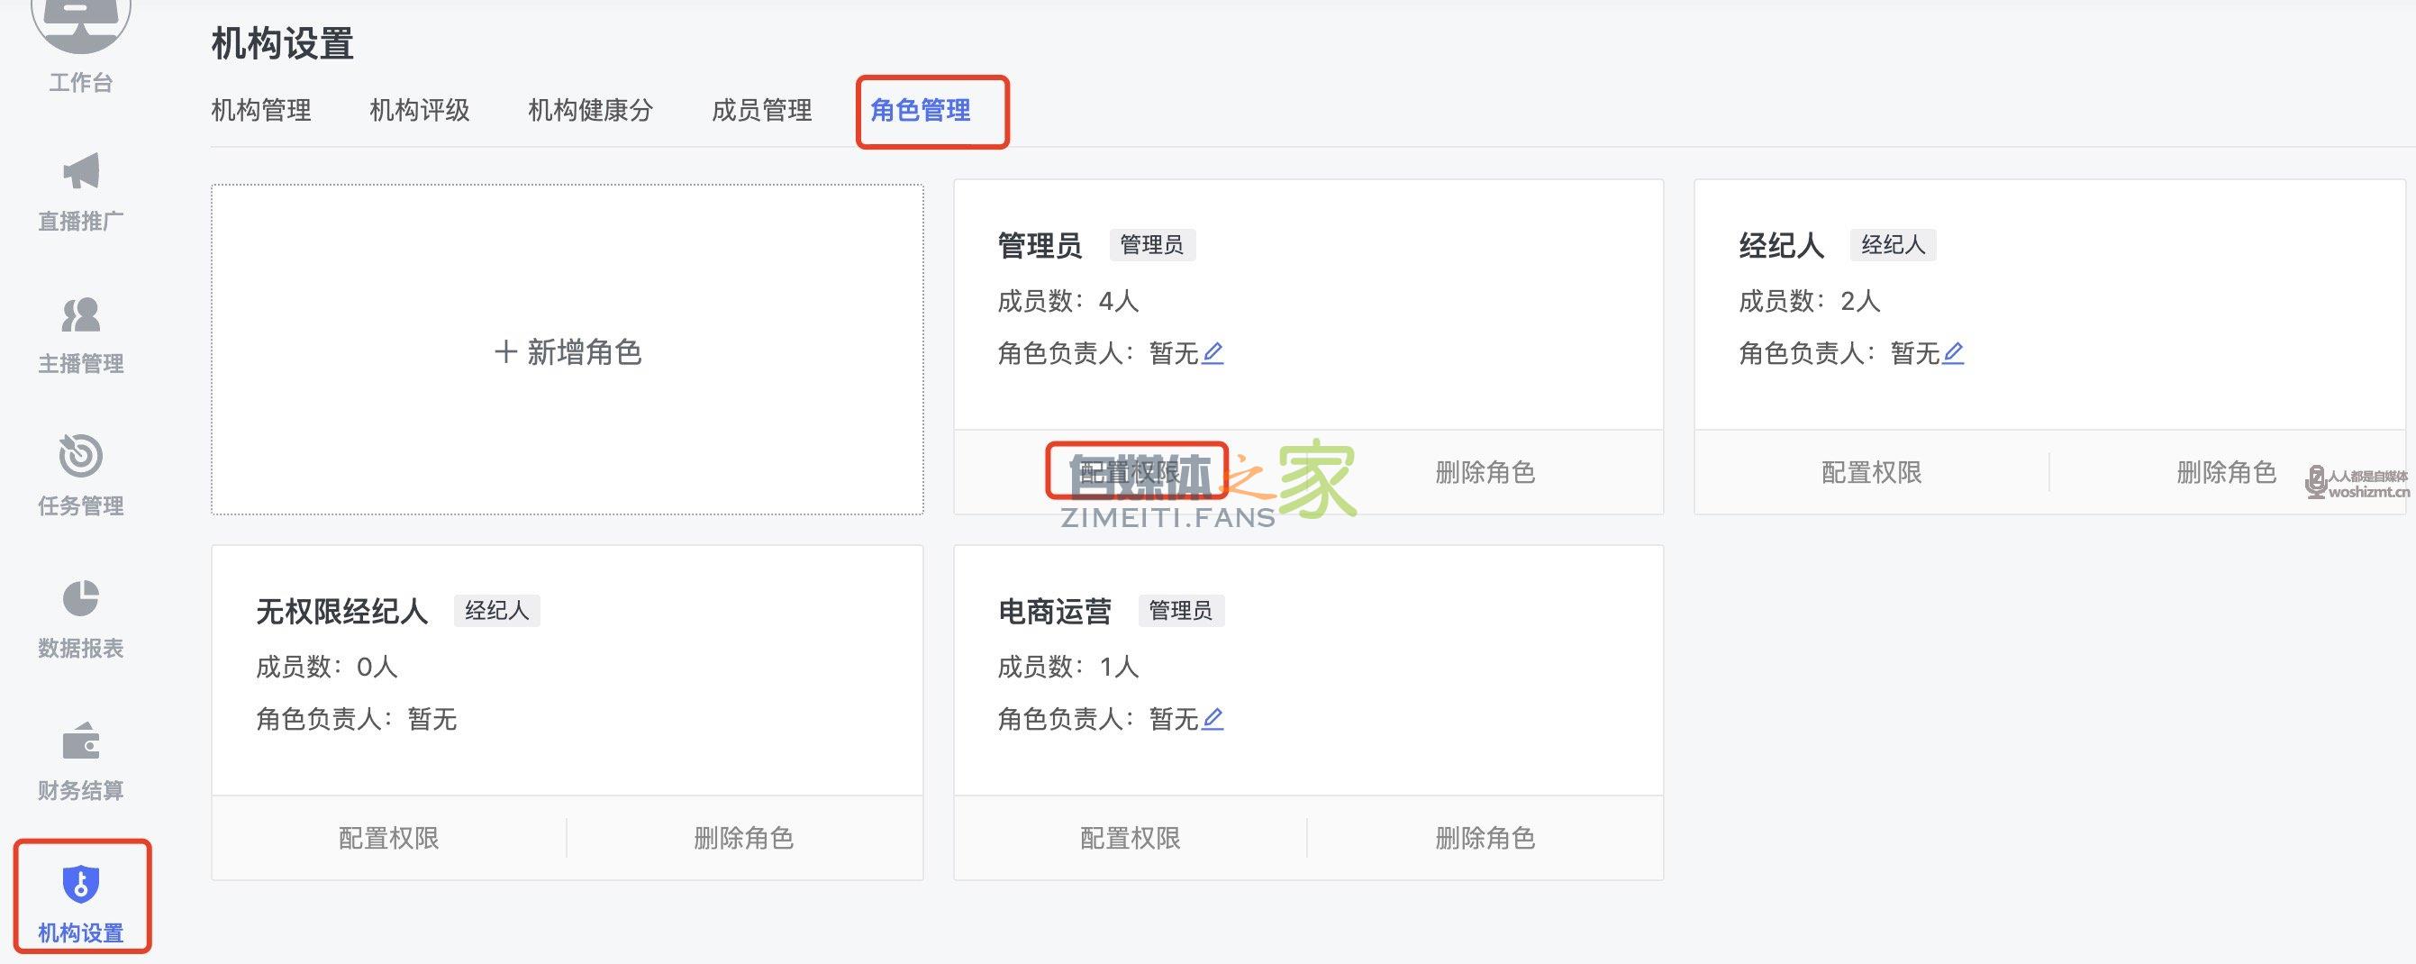Screen dimensions: 2416x964
Task: Edit 电商运营 role owner pencil icon
Action: pyautogui.click(x=1213, y=719)
